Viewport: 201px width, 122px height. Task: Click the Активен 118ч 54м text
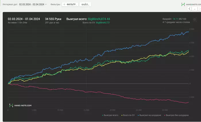point(18,23)
